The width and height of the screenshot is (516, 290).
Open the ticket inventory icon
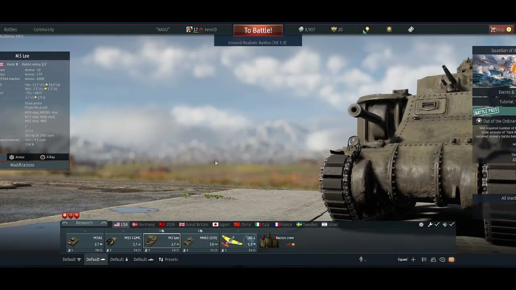click(411, 29)
